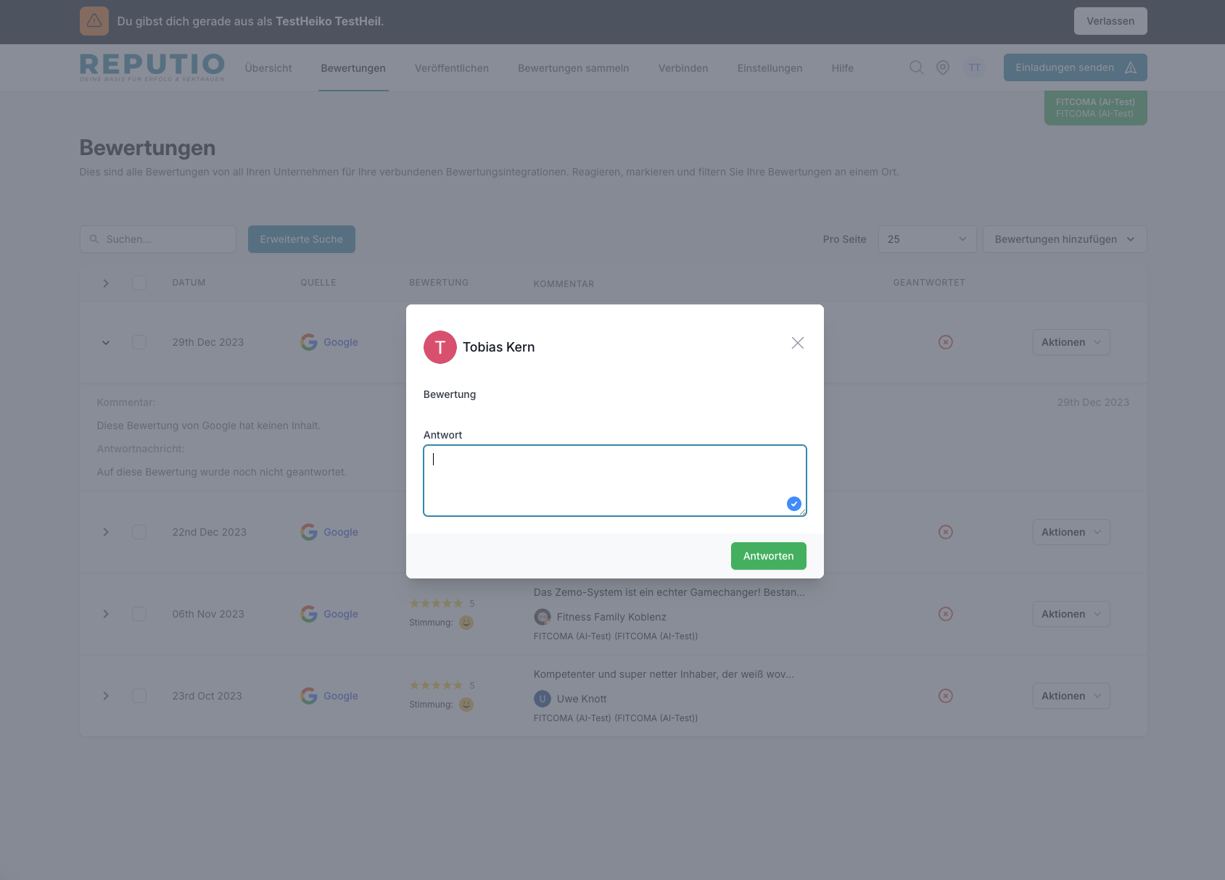Click Google icon in 06th Nov 2023 row
1225x880 pixels.
[309, 614]
